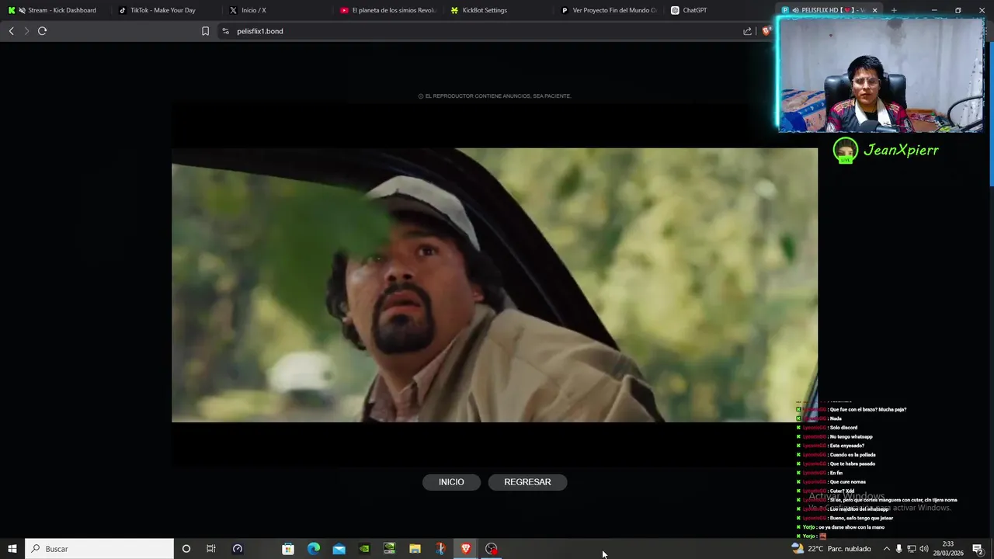The width and height of the screenshot is (994, 559).
Task: Open the weather widget 22°C Parc. nublado
Action: coord(831,549)
